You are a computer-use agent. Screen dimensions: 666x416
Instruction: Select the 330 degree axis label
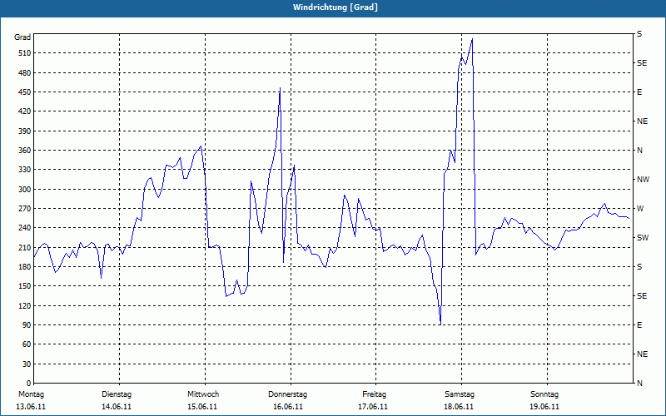(x=24, y=170)
